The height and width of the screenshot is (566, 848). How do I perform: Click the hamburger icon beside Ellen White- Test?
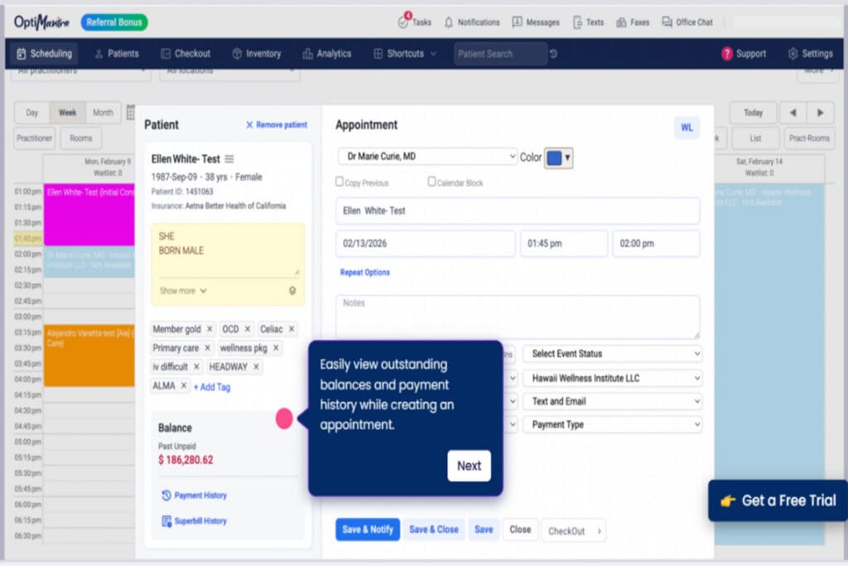229,159
